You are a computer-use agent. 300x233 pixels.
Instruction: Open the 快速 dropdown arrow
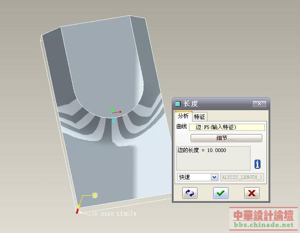pos(214,177)
